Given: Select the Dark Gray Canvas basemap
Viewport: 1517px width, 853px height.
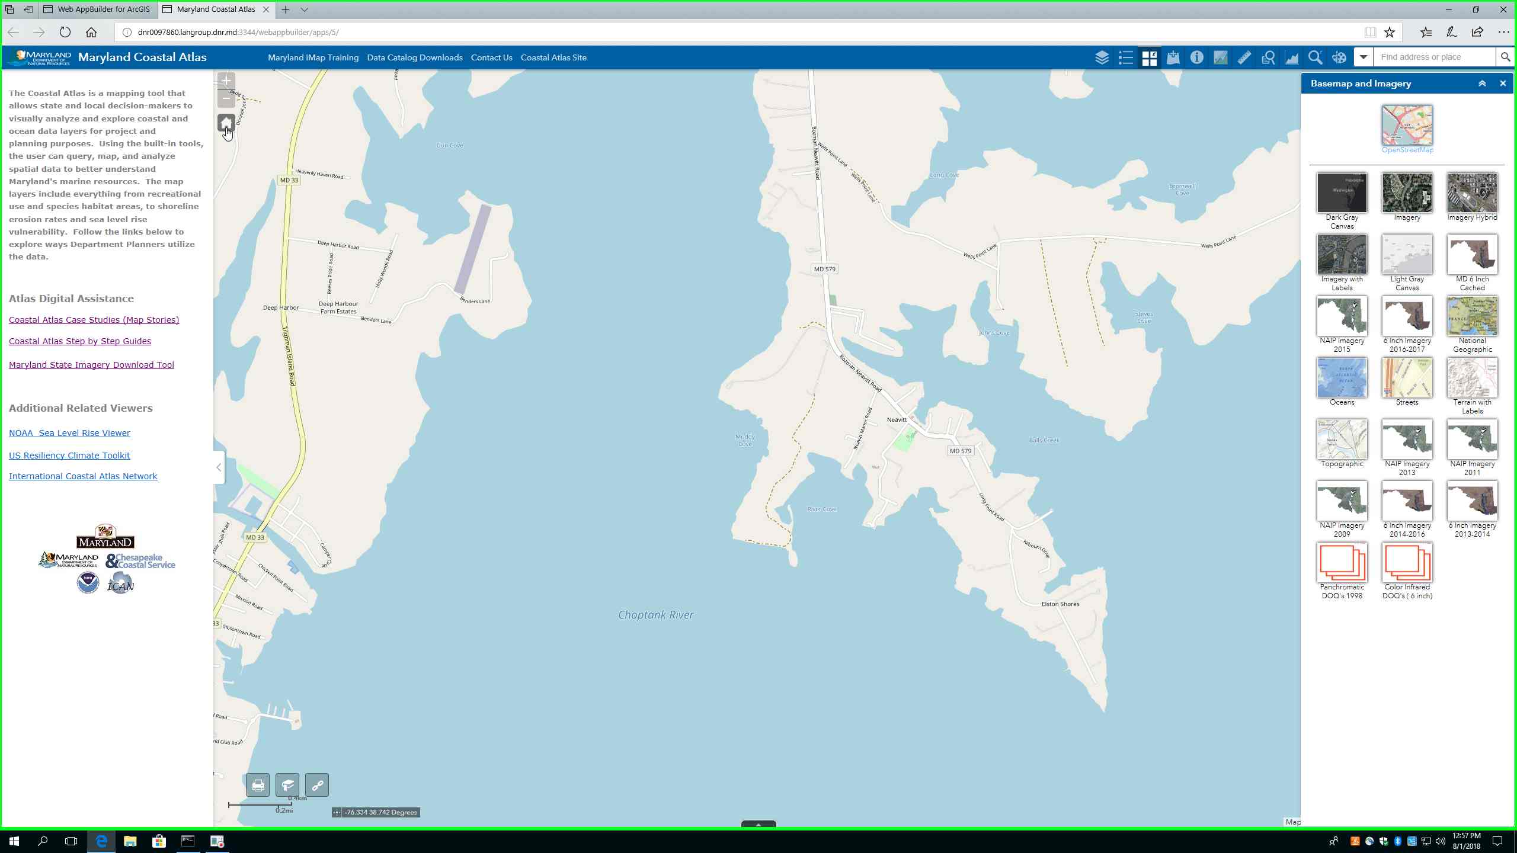Looking at the screenshot, I should click(1342, 193).
